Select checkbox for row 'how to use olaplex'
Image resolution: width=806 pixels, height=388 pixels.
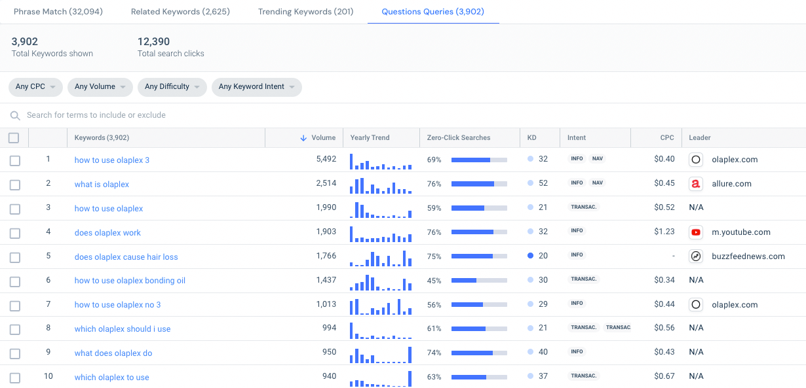pos(15,209)
